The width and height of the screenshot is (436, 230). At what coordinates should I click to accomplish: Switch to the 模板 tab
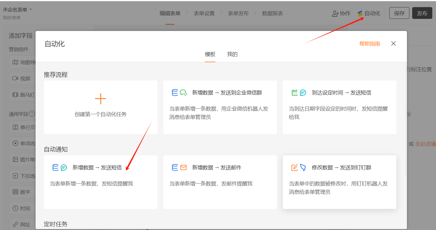pyautogui.click(x=210, y=54)
